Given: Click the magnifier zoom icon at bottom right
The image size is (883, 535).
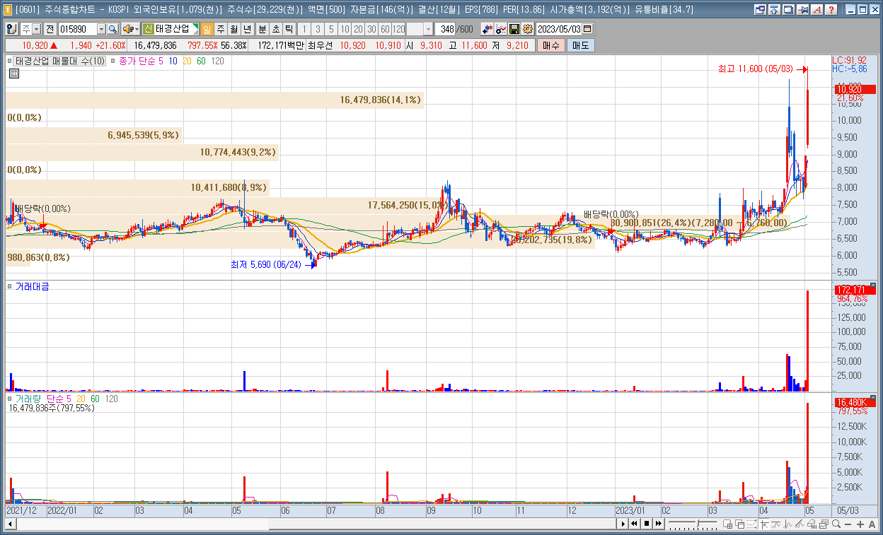Looking at the screenshot, I should coord(836,524).
